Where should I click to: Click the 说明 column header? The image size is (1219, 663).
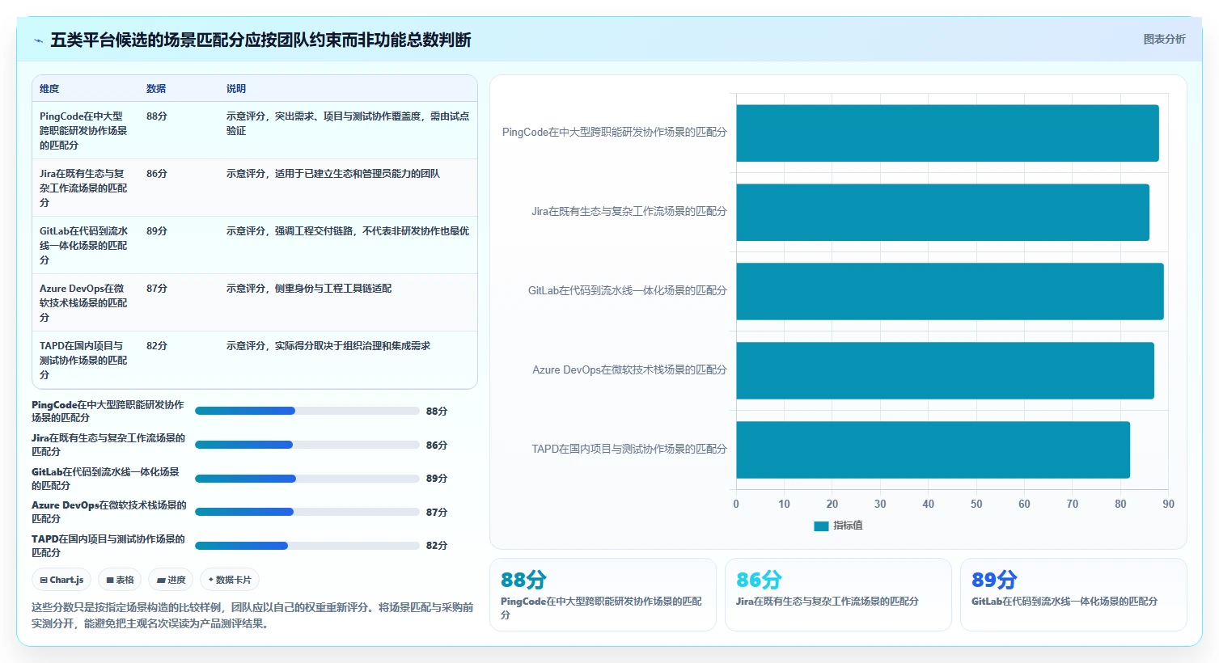pos(236,89)
